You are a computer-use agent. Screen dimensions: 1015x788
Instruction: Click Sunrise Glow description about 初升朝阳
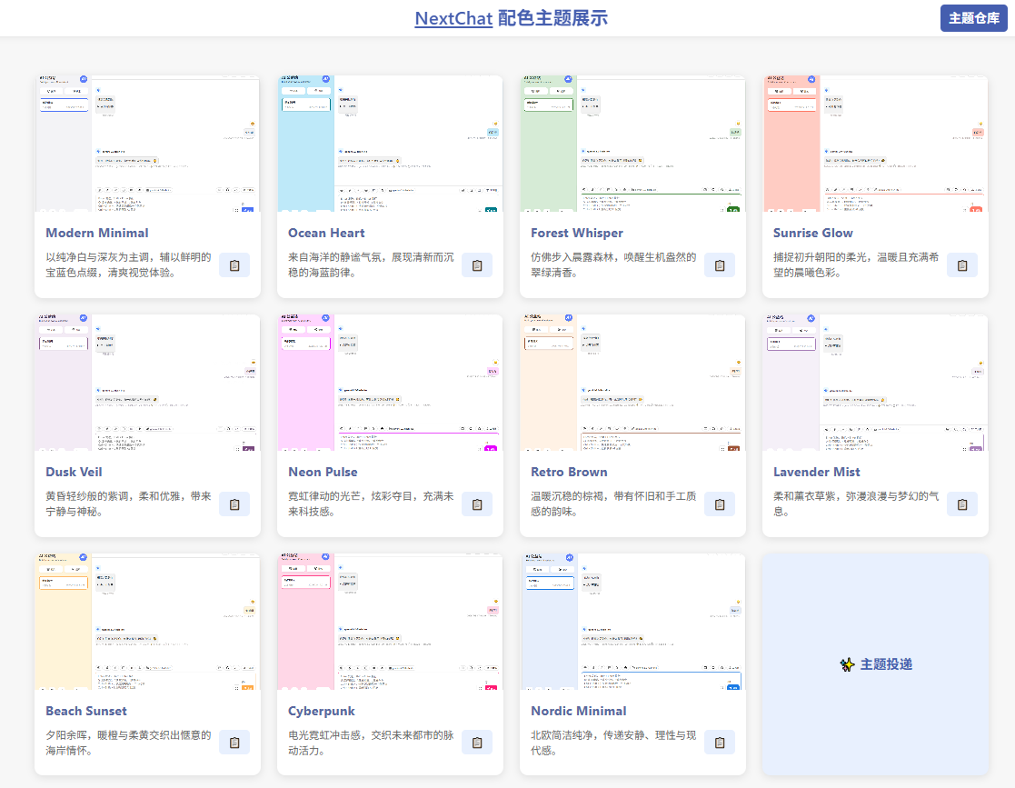[x=856, y=264]
